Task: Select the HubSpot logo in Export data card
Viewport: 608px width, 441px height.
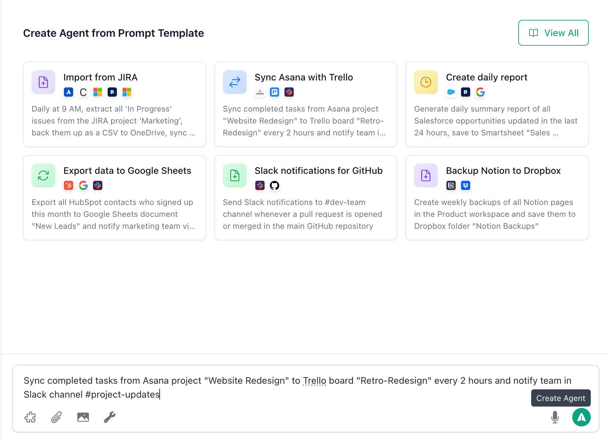Action: pos(69,185)
